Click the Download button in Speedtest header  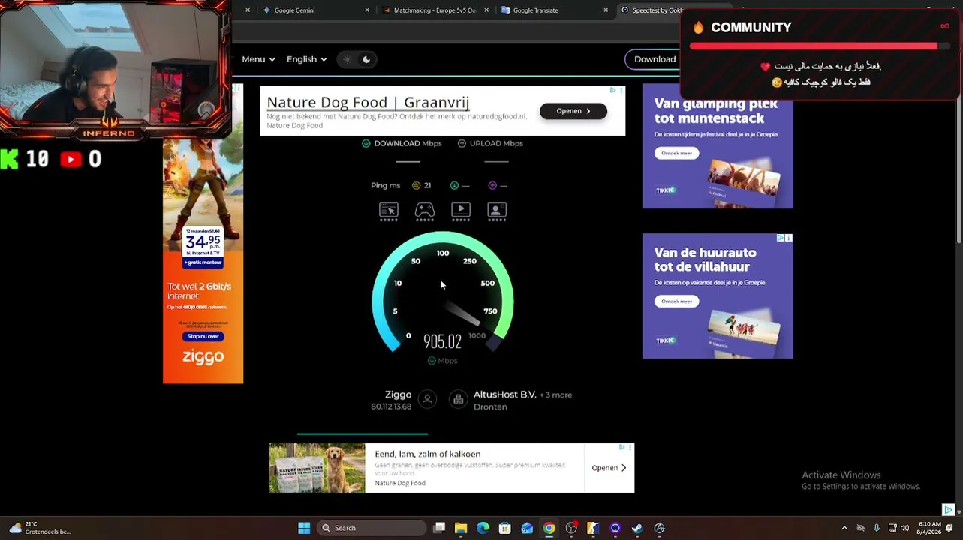(652, 59)
